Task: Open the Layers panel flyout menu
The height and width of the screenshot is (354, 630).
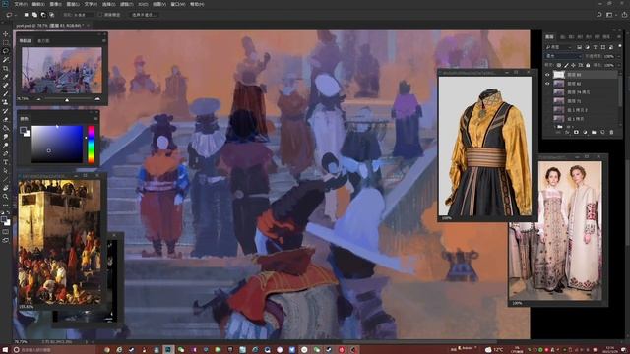Action: click(619, 37)
